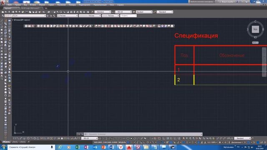The height and width of the screenshot is (150, 267).
Task: Expand the multileader style Standard dropdown
Action: pos(172,12)
